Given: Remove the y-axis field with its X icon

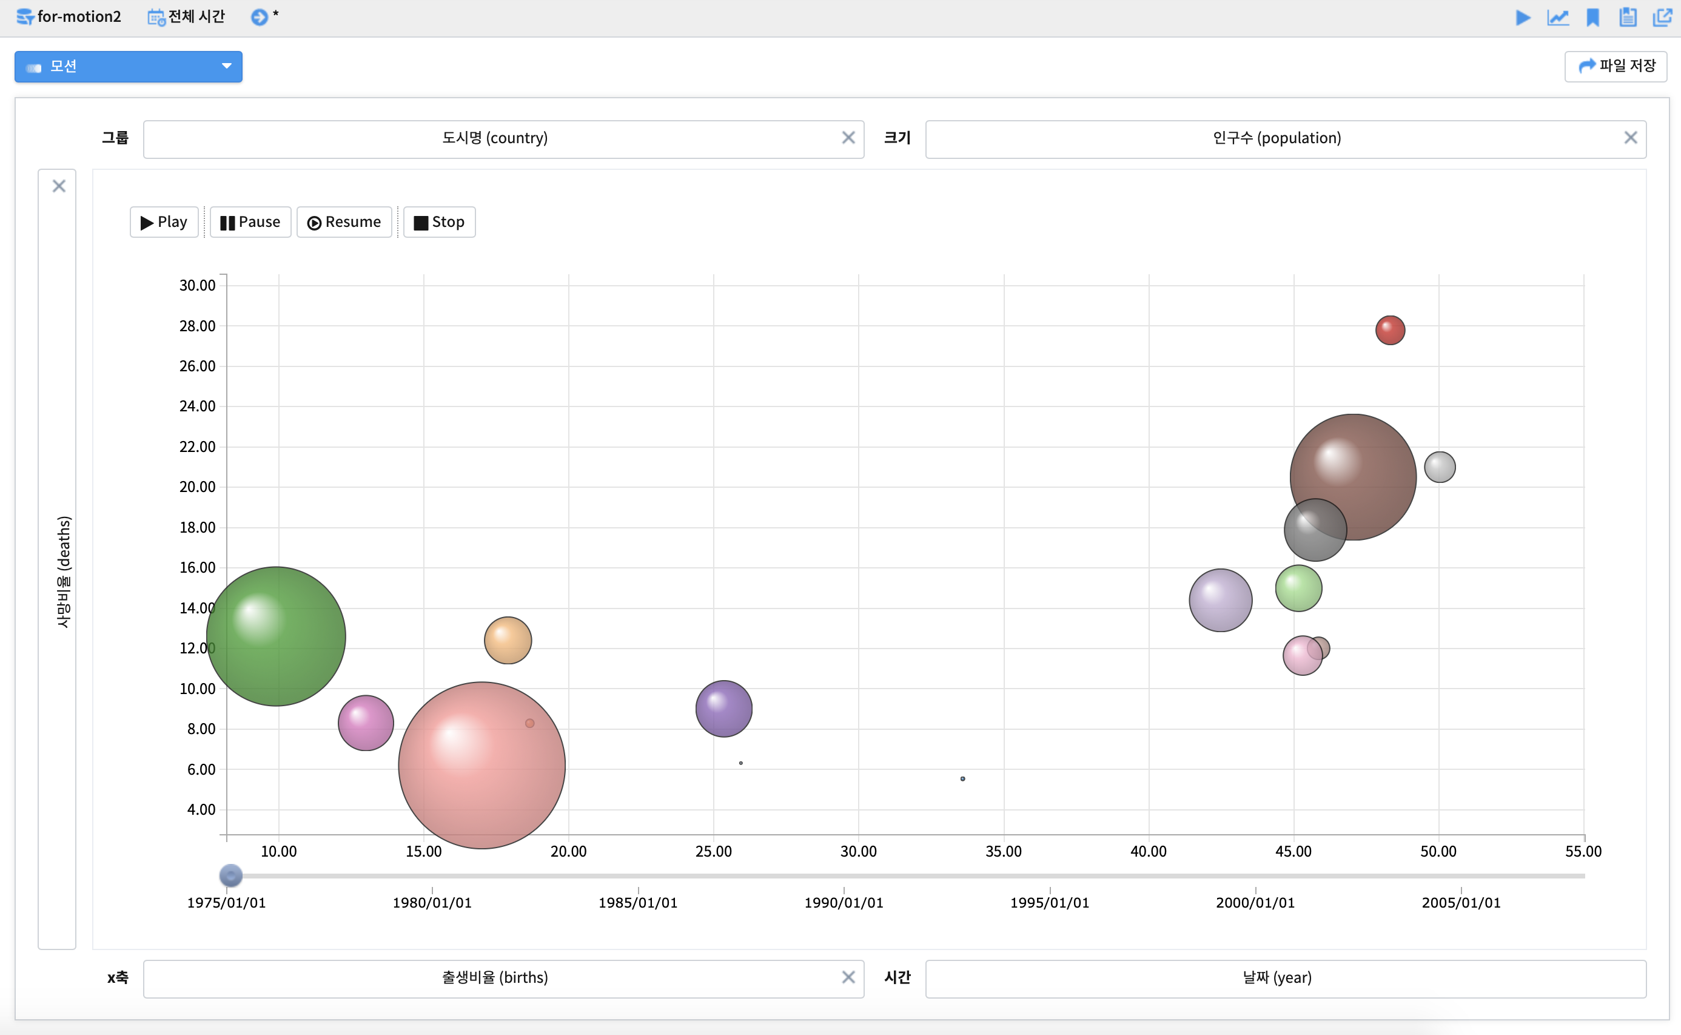Looking at the screenshot, I should tap(59, 186).
